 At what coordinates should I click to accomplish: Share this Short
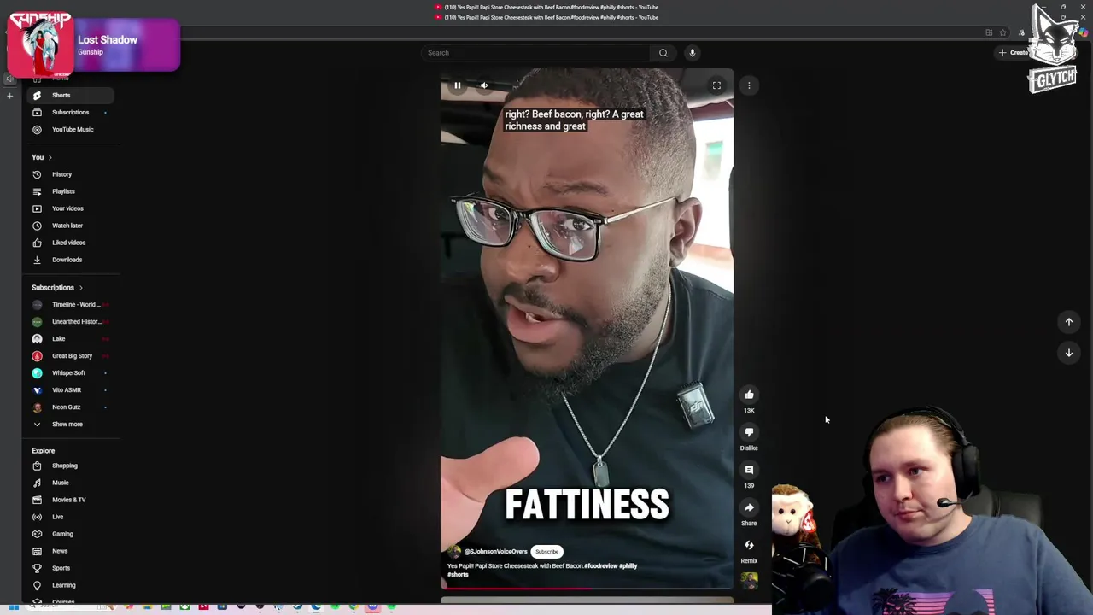(x=749, y=507)
